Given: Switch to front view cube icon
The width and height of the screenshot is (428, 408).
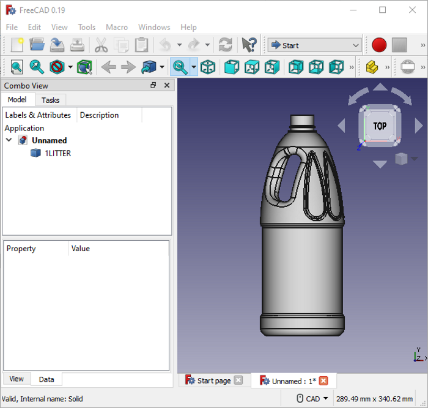Looking at the screenshot, I should tap(231, 67).
